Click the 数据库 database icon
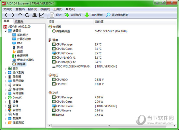 10,118
